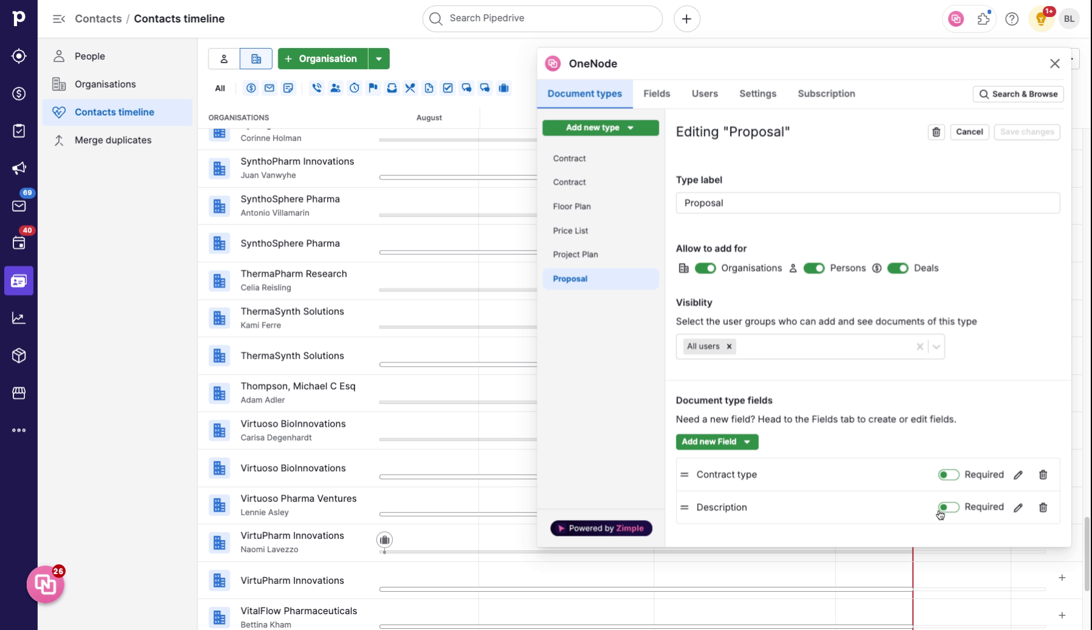Filter timeline by deadline flag icon
1092x630 pixels.
tap(373, 88)
